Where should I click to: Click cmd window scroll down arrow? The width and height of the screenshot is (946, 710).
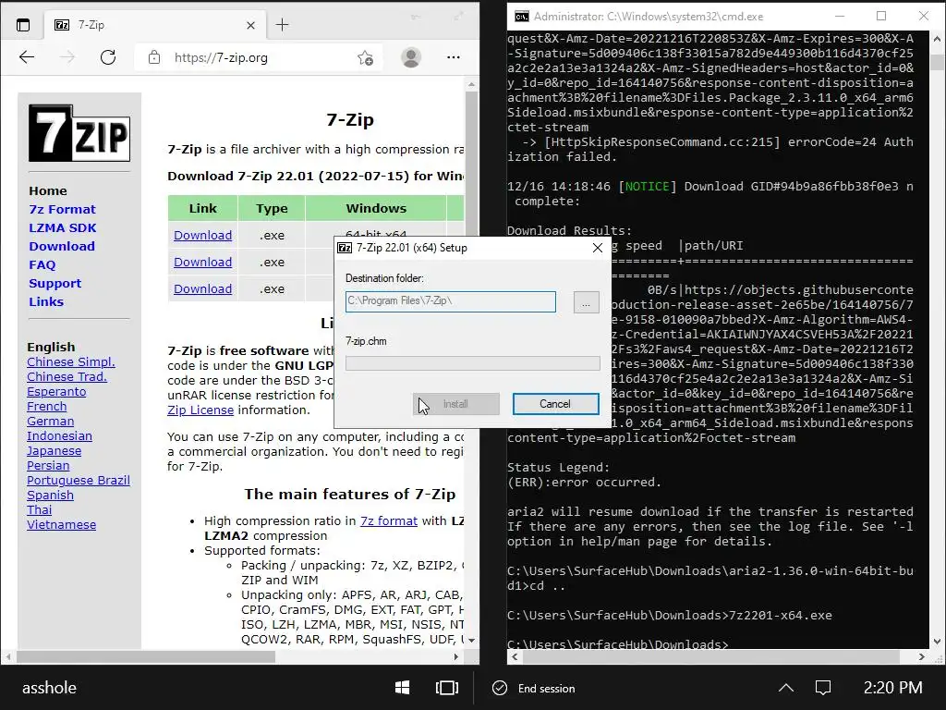[x=937, y=642]
